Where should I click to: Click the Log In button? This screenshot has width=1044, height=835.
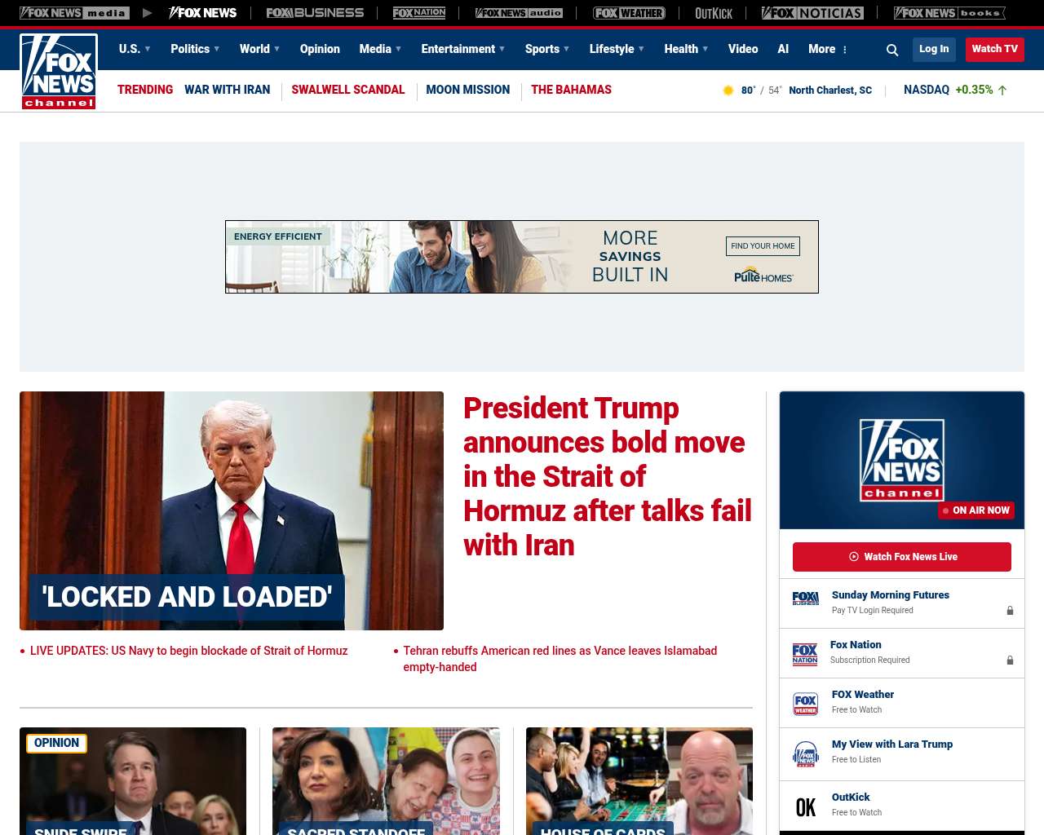[x=934, y=49]
